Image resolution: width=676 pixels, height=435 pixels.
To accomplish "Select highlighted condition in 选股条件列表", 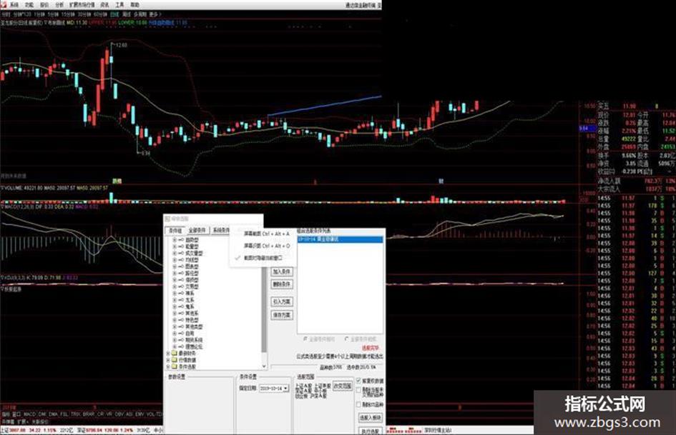I will [341, 239].
